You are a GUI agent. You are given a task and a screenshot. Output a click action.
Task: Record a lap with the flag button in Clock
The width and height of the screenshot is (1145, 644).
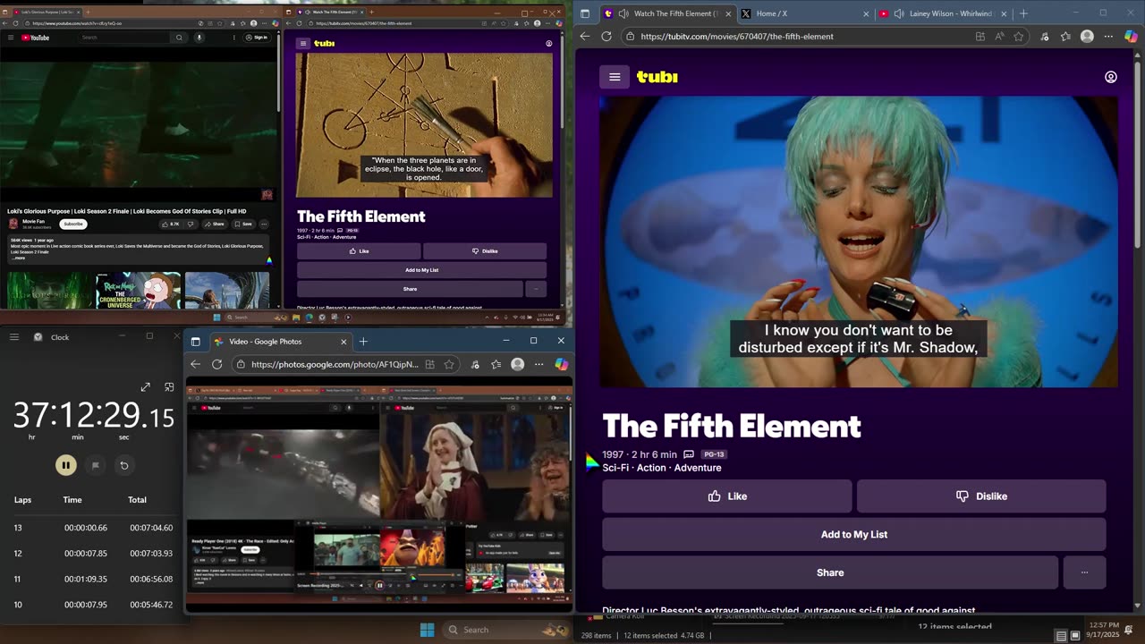[x=95, y=465]
